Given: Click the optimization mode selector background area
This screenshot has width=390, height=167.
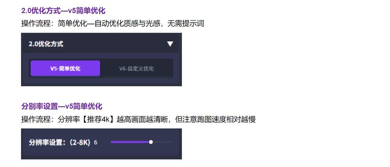Looking at the screenshot, I should (x=101, y=68).
